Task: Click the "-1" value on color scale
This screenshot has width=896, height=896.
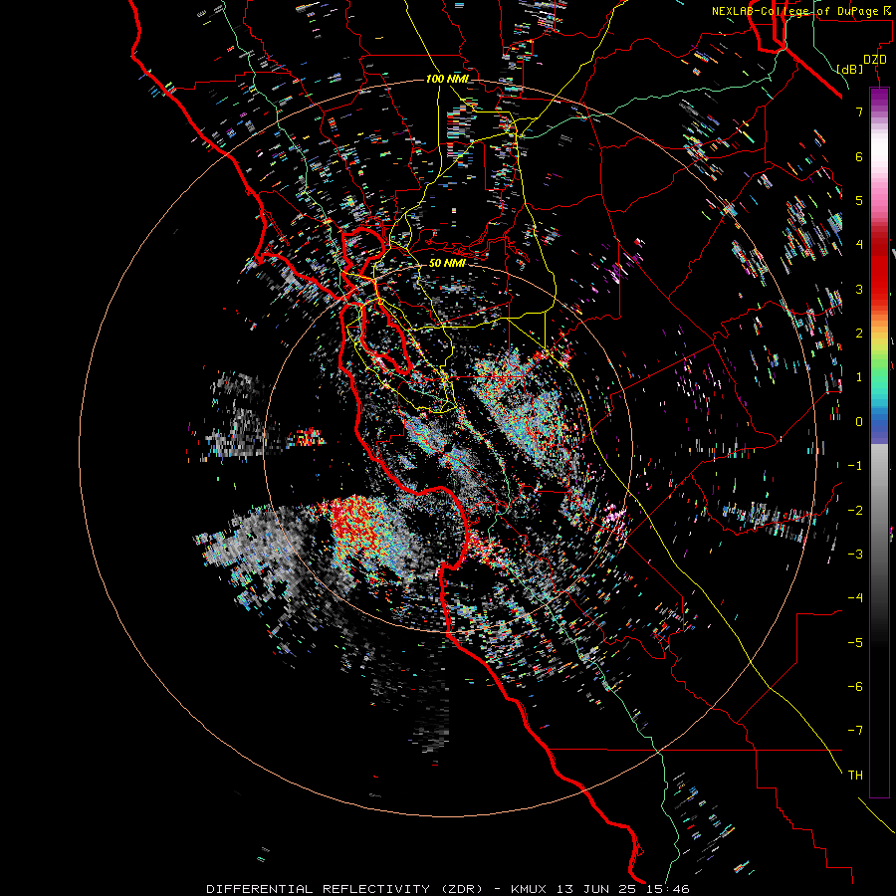Action: [855, 466]
